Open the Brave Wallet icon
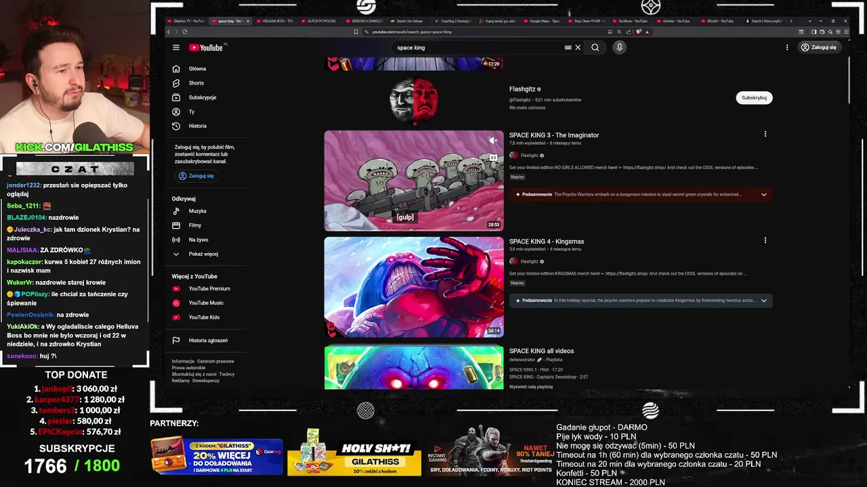 tap(822, 32)
